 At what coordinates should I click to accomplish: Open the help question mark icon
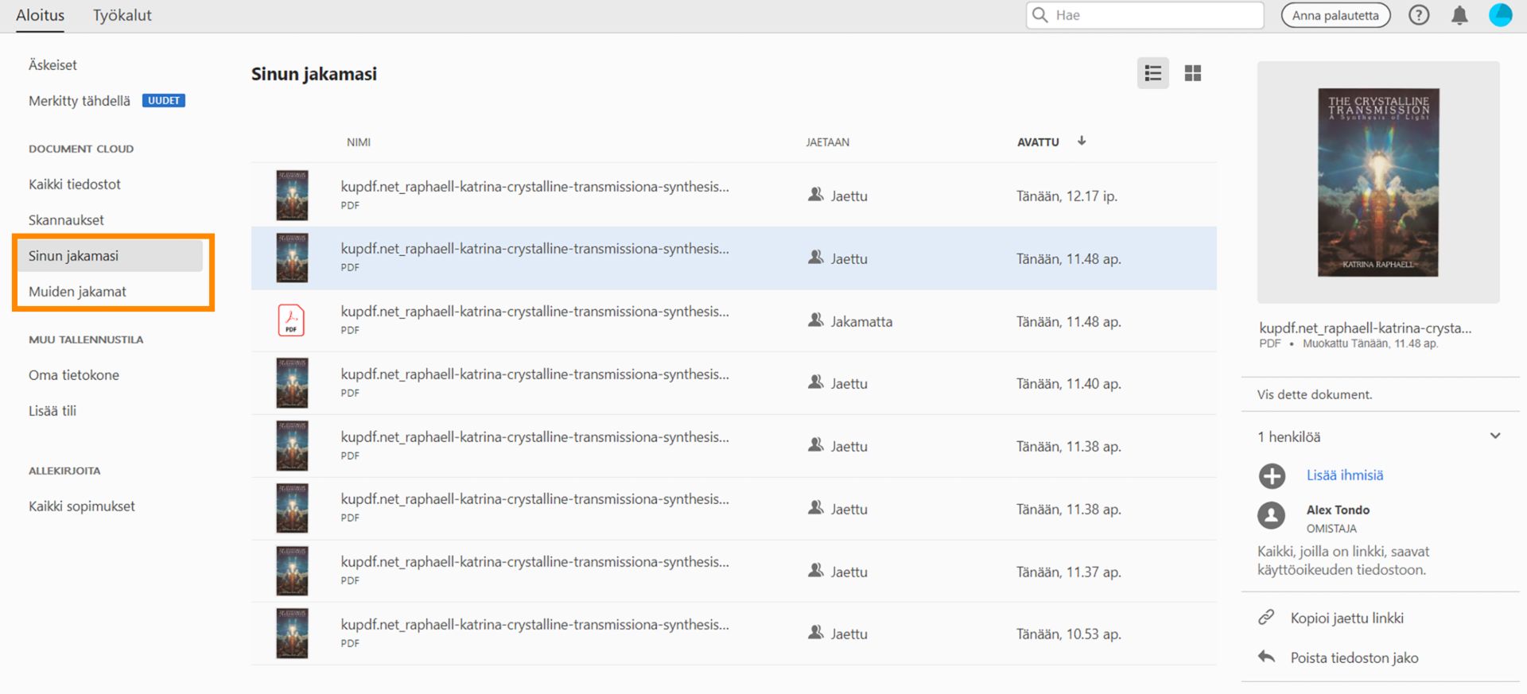click(x=1419, y=15)
